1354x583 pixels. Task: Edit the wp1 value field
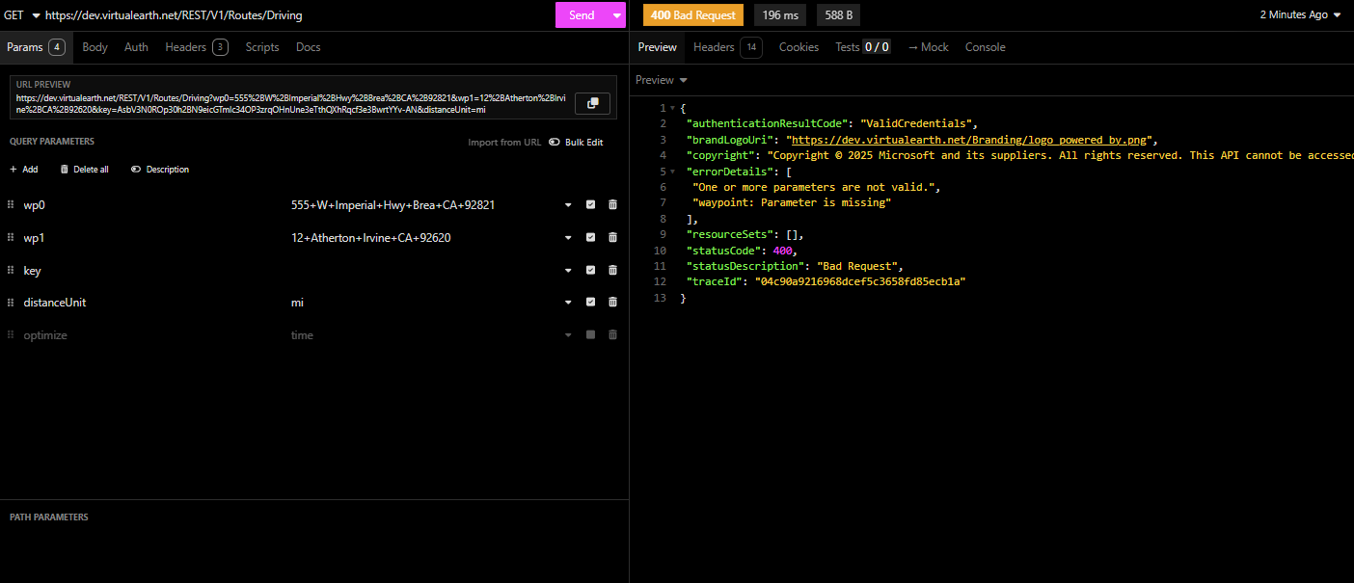(424, 237)
